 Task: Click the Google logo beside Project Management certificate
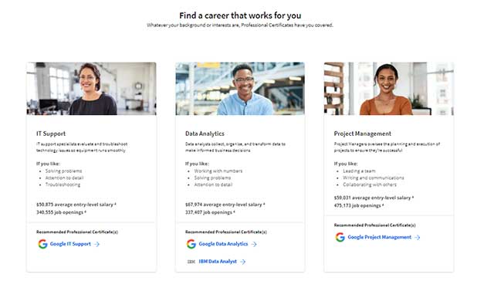pyautogui.click(x=340, y=237)
